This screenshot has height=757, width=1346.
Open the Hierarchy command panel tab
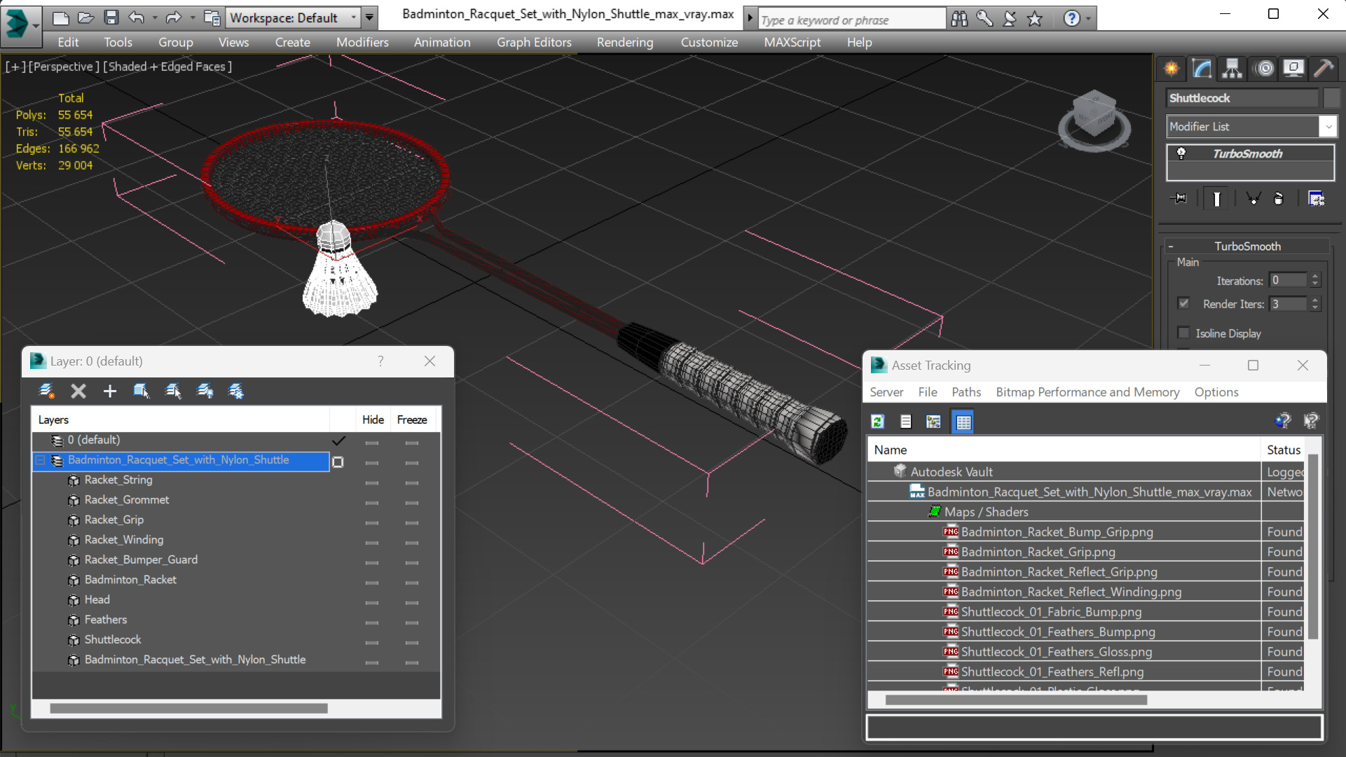click(1232, 68)
